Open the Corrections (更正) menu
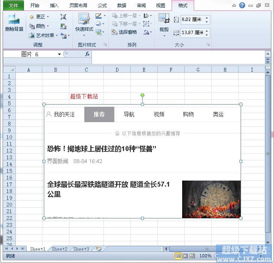Image resolution: width=274 pixels, height=263 pixels. (x=39, y=17)
